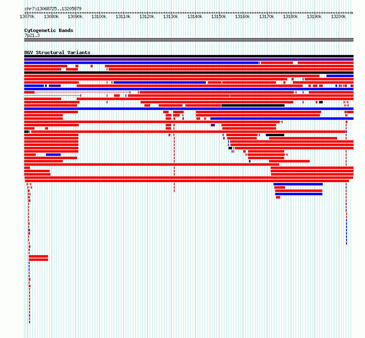Open the Cytogenetic Bands track title
The height and width of the screenshot is (338, 365).
(49, 30)
